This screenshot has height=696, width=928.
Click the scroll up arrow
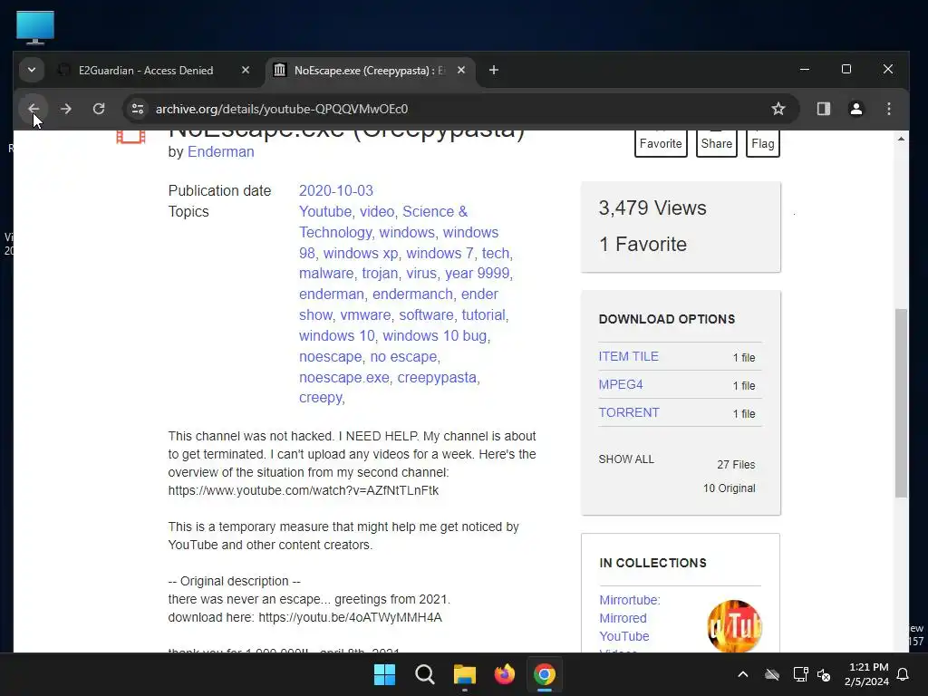coord(901,139)
